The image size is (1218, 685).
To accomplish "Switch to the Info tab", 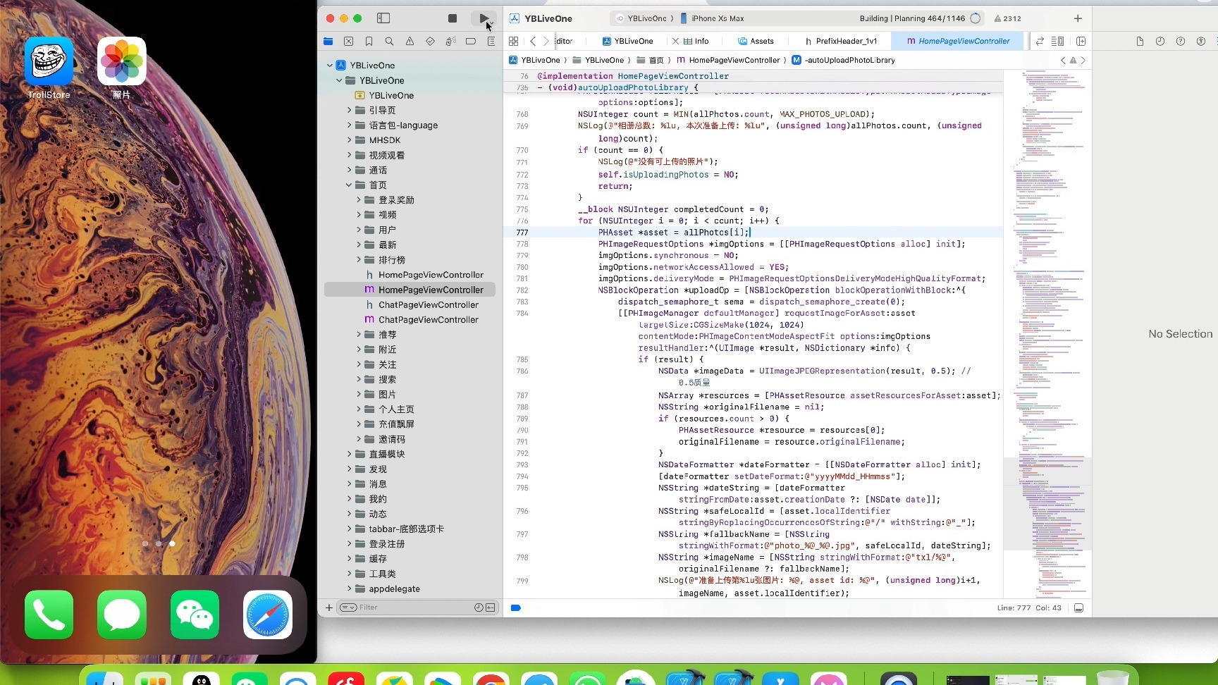I will click(x=696, y=42).
